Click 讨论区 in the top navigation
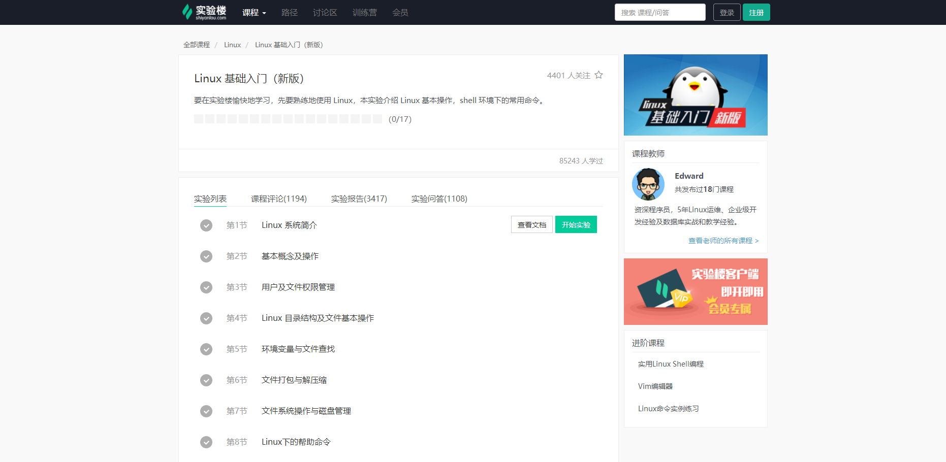This screenshot has height=462, width=946. pyautogui.click(x=325, y=12)
